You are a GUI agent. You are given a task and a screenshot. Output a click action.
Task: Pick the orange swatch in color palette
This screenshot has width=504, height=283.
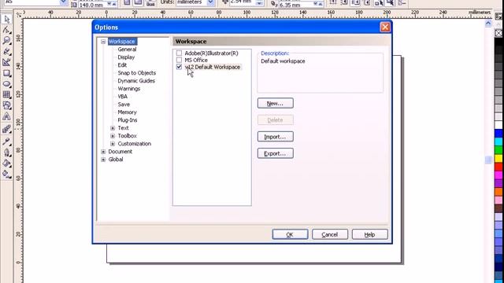pos(498,192)
